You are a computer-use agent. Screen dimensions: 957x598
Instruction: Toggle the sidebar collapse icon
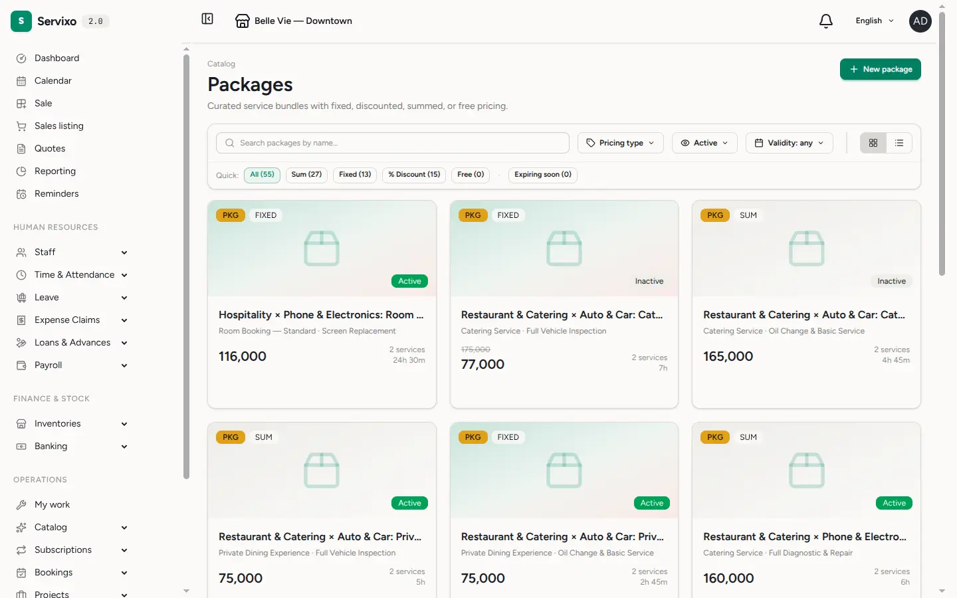207,19
